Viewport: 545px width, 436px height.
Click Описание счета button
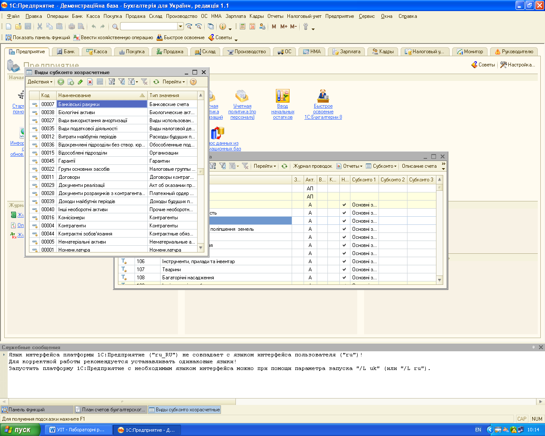tap(419, 166)
